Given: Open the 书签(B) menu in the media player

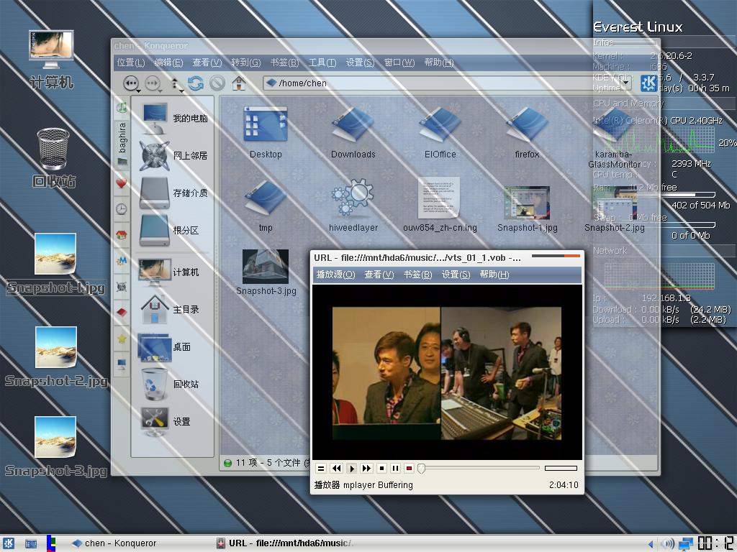Looking at the screenshot, I should (417, 275).
